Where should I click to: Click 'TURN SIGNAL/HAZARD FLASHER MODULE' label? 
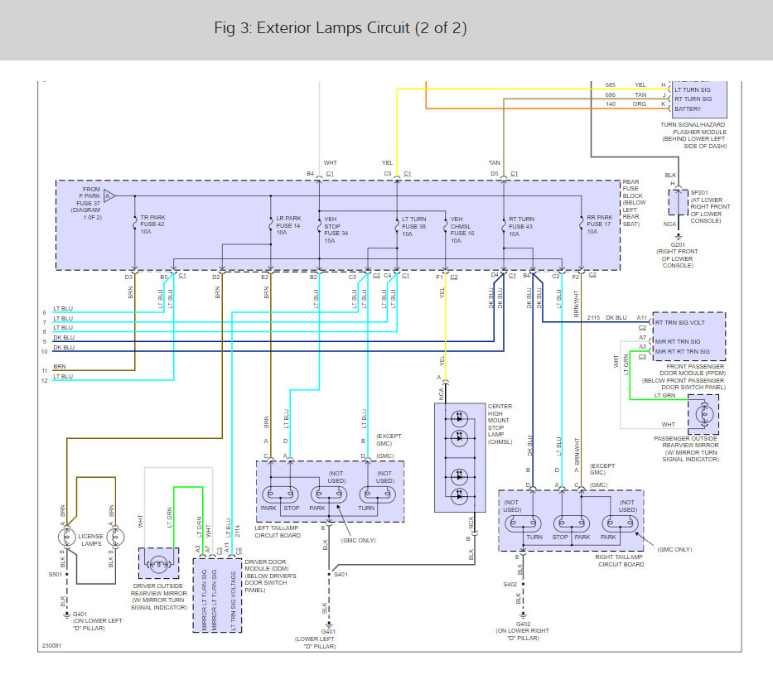693,136
